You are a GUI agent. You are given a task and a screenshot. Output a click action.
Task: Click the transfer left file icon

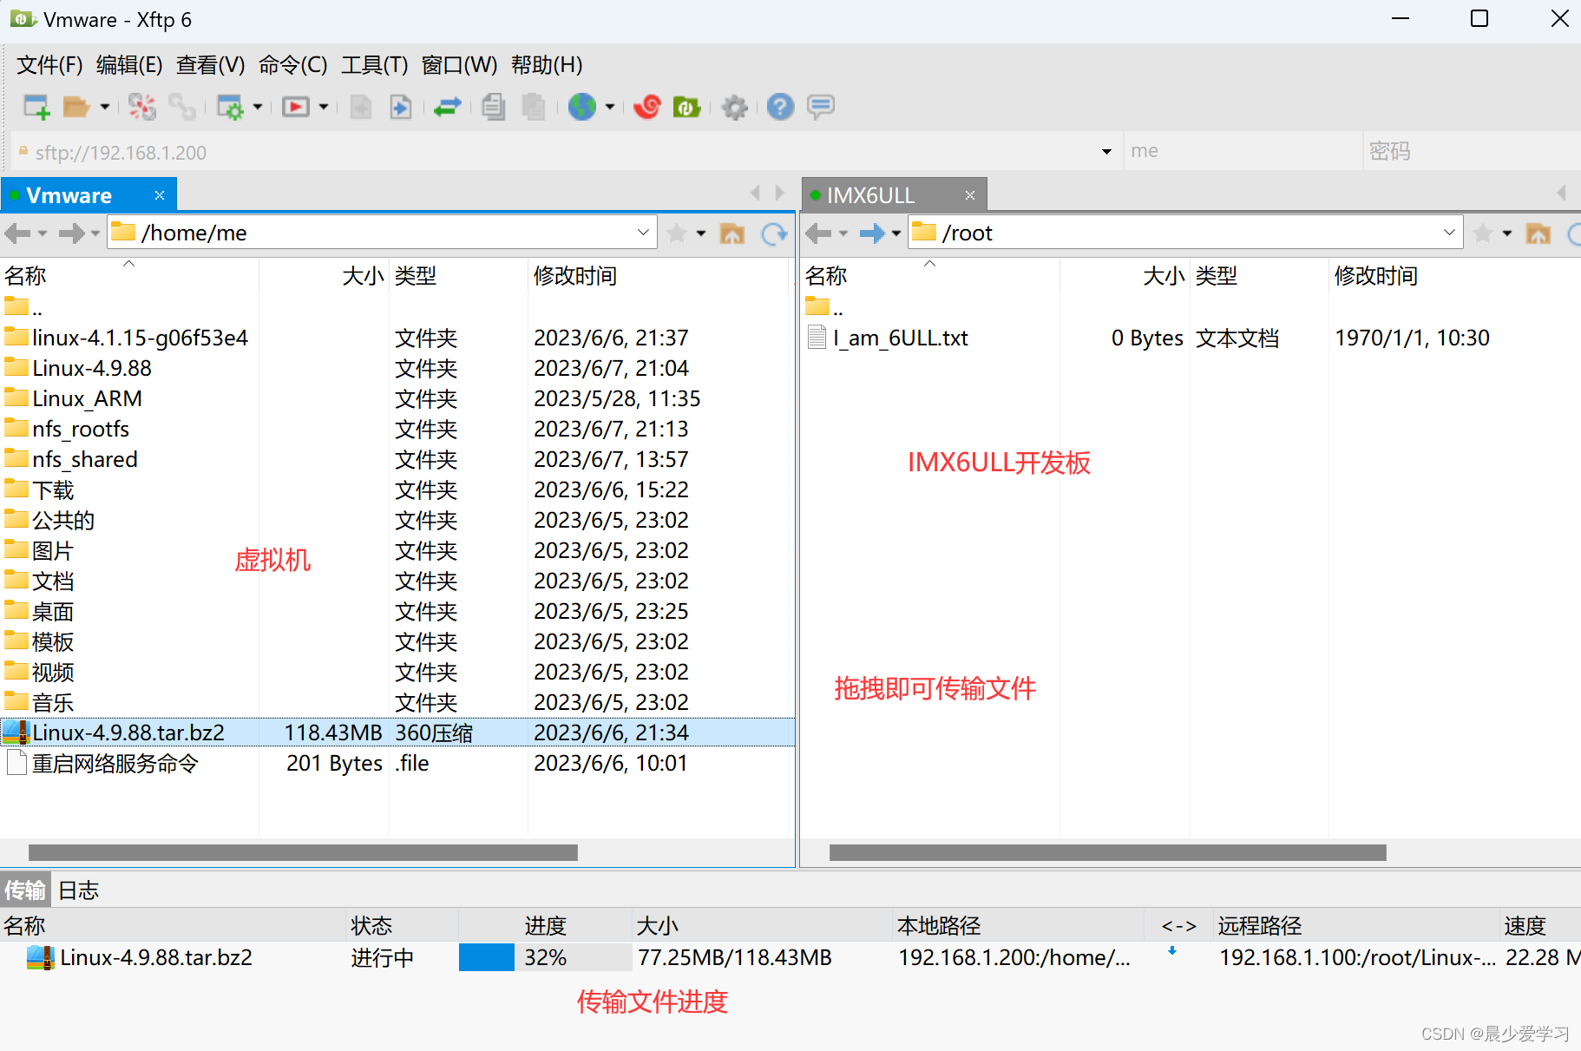[361, 107]
